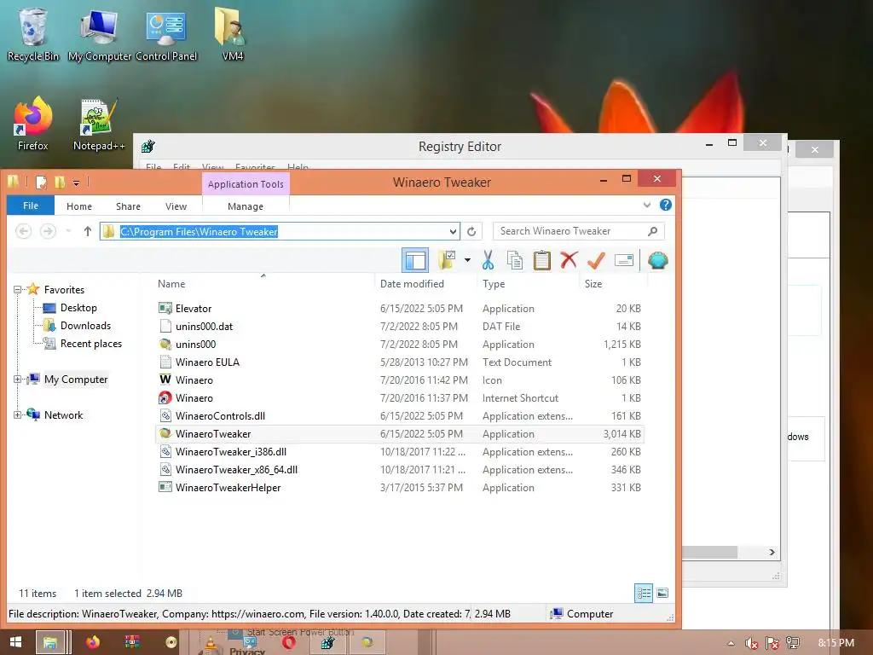Open the Recycle Bin desktop icon
The image size is (873, 655).
33,34
